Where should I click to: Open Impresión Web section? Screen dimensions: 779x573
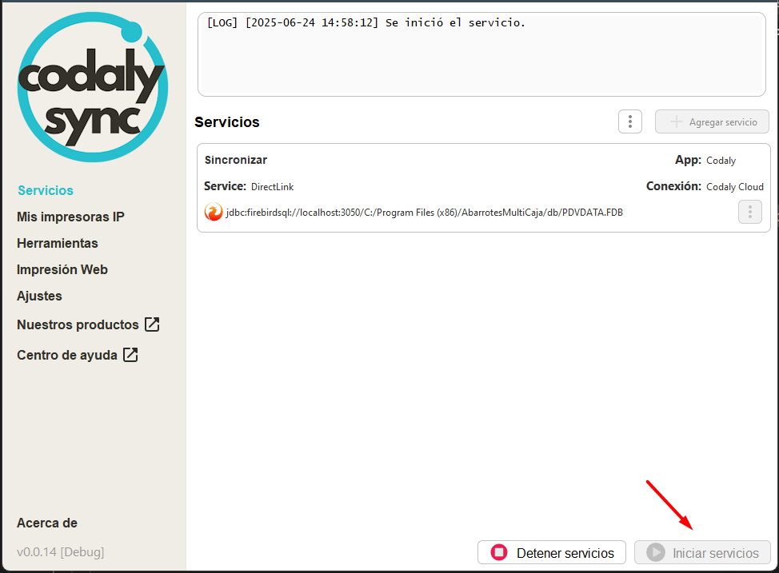[62, 269]
